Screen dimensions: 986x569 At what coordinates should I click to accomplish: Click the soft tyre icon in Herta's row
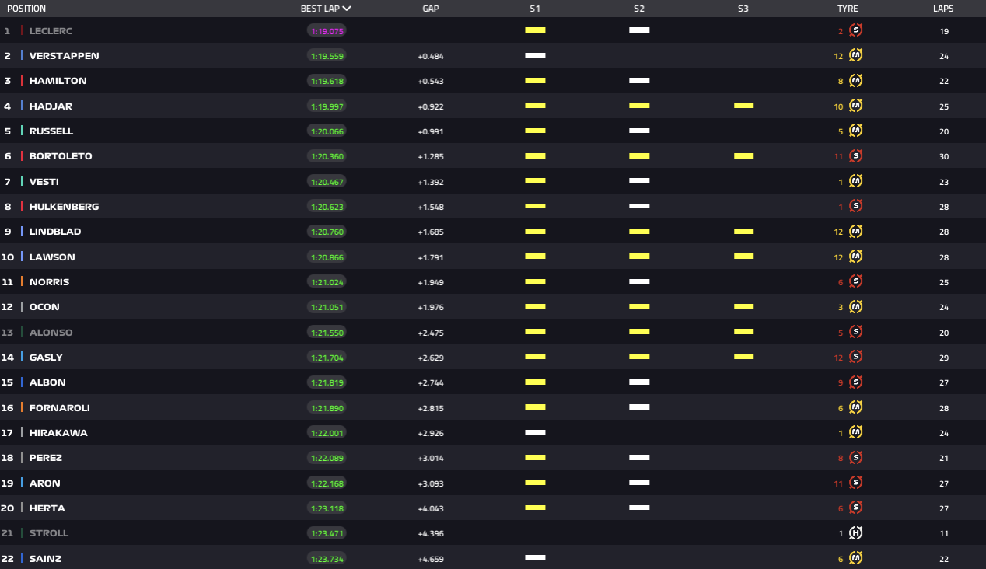pos(856,508)
